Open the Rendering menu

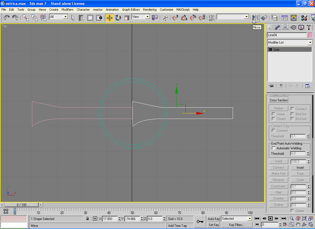point(150,10)
